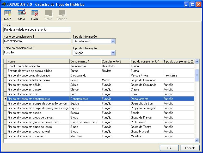Focus the Nome input field
This screenshot has width=203, height=153.
pos(37,30)
